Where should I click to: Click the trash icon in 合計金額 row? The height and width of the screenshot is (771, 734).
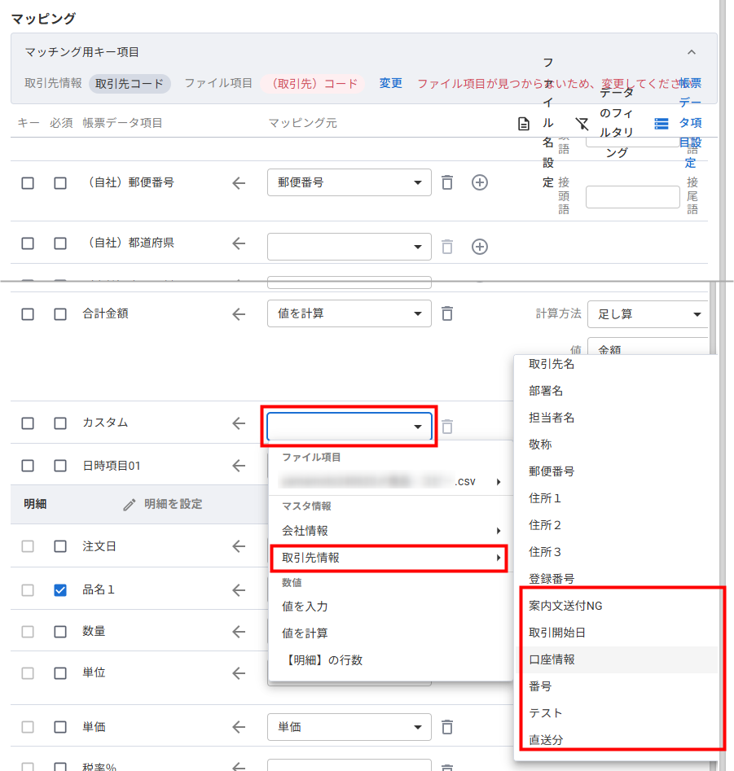click(x=446, y=313)
